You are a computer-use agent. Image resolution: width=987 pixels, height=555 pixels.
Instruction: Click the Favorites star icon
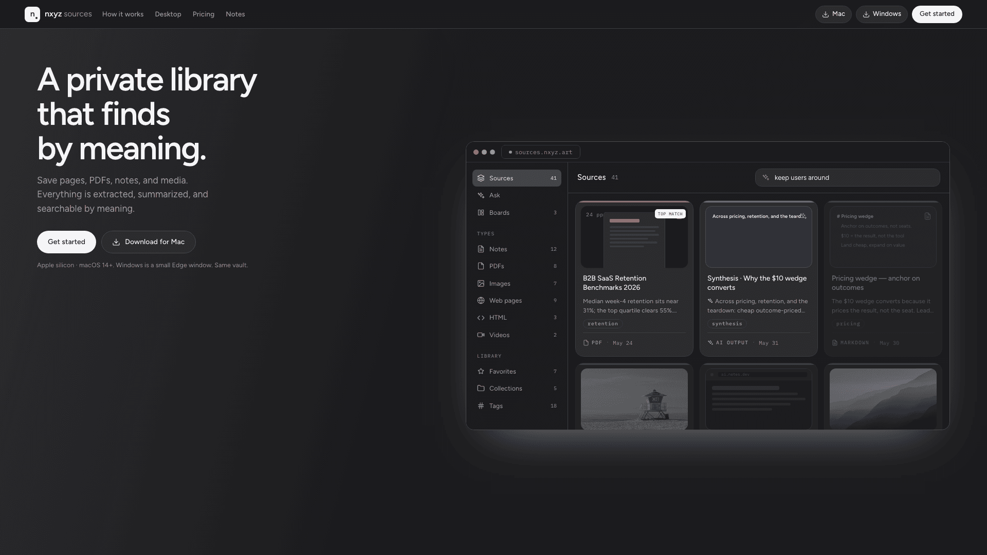(x=481, y=372)
